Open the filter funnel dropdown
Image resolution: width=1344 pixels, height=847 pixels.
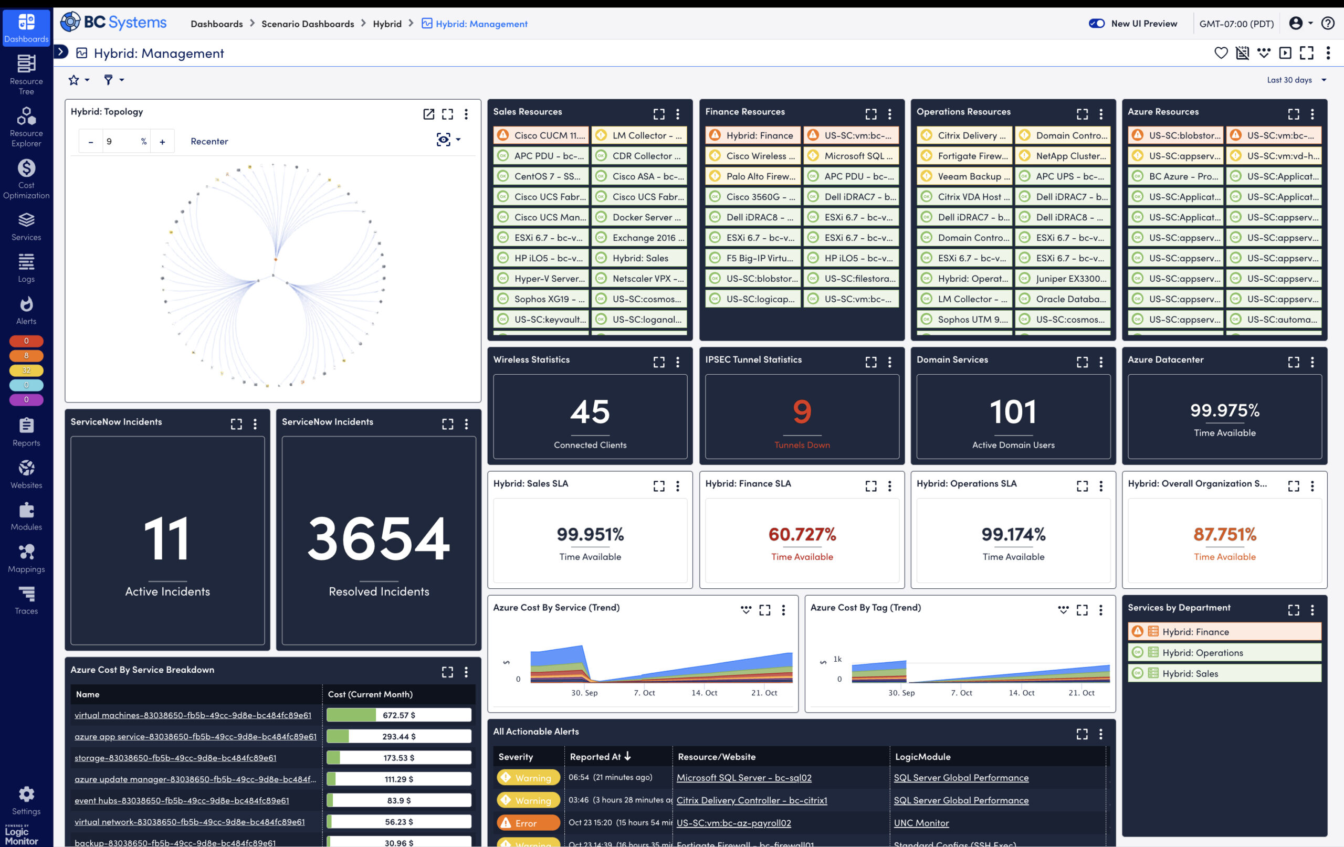[x=114, y=80]
